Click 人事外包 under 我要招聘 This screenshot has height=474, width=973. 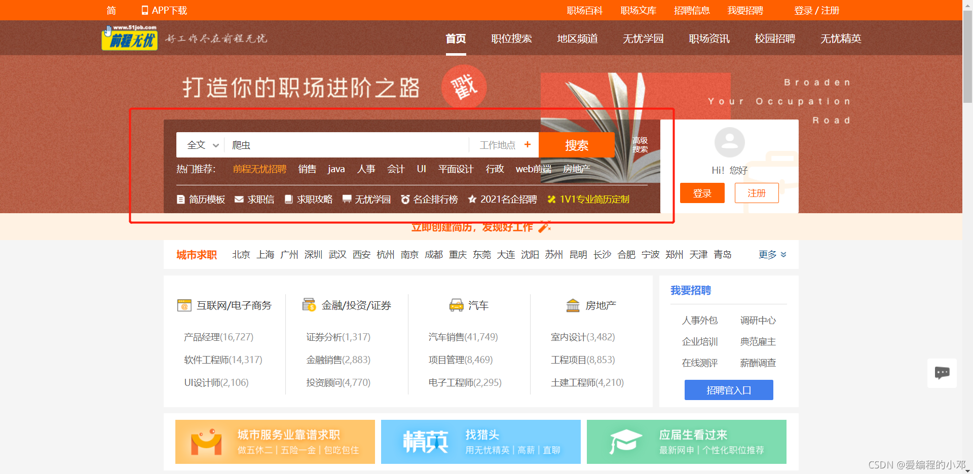tap(699, 321)
